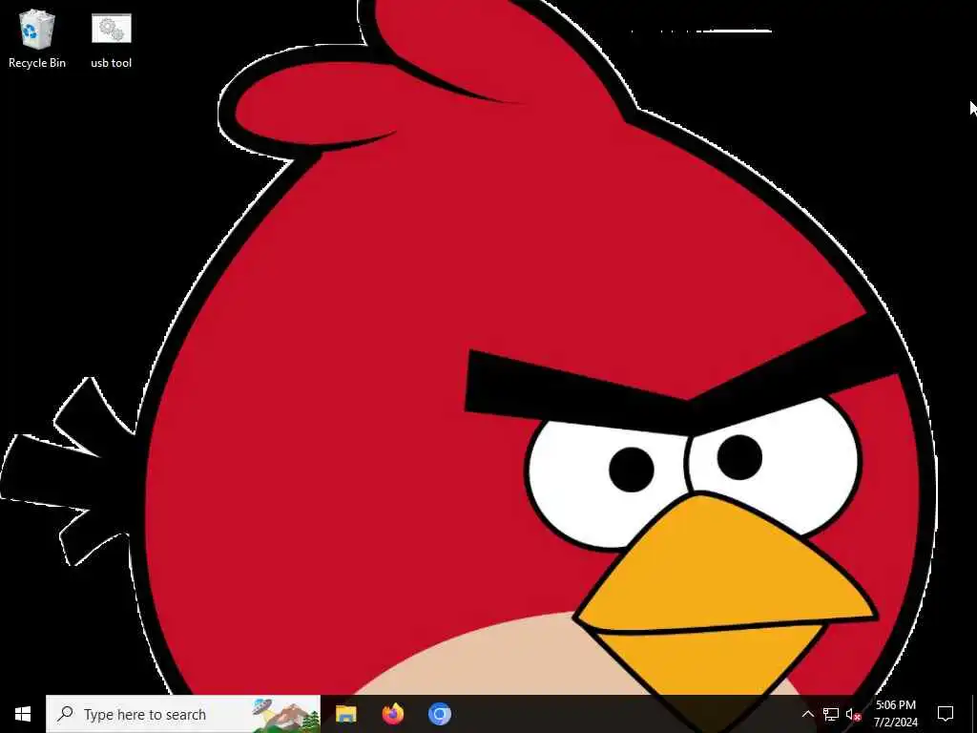
Task: Select the usb tool desktop shortcut
Action: pos(112,38)
